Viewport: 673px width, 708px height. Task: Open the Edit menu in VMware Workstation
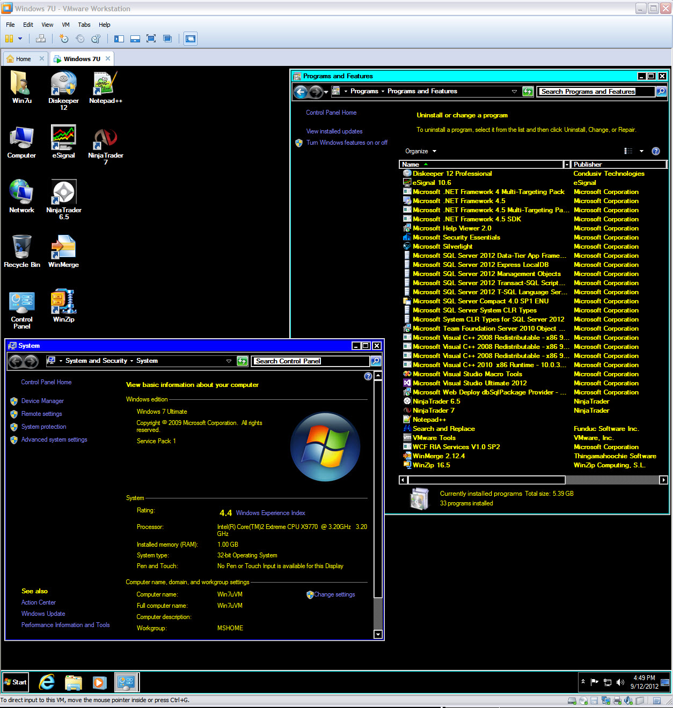point(28,25)
